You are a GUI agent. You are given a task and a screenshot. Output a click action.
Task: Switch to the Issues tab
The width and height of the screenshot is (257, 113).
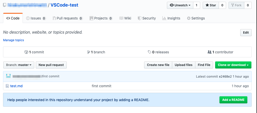36,18
